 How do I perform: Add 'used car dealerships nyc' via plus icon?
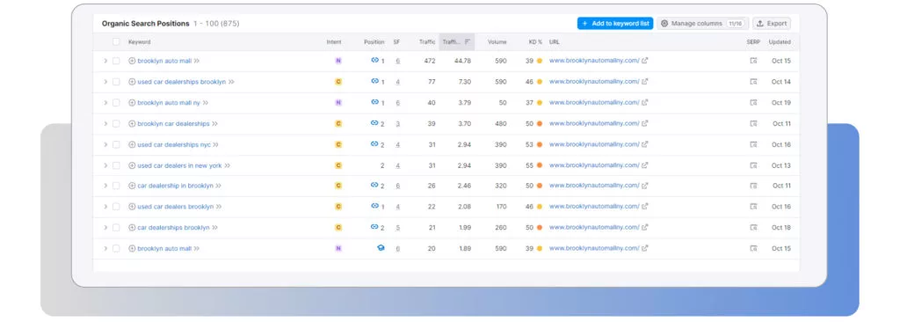point(132,144)
